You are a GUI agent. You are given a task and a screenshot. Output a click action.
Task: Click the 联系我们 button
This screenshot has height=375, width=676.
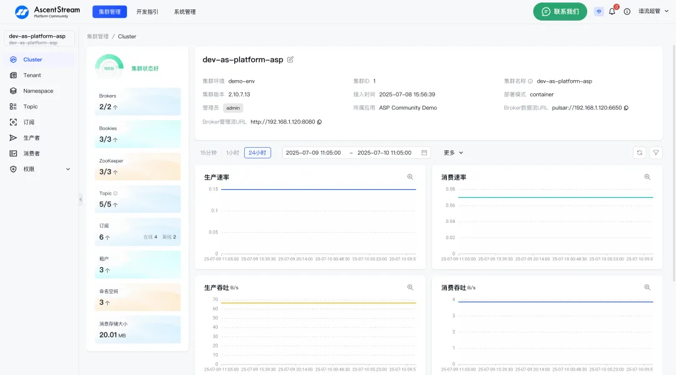(560, 11)
